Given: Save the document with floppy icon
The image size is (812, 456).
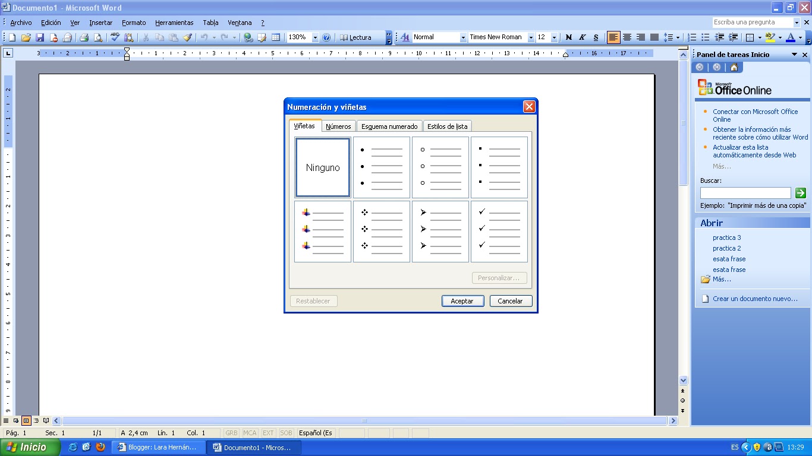Looking at the screenshot, I should click(x=40, y=37).
